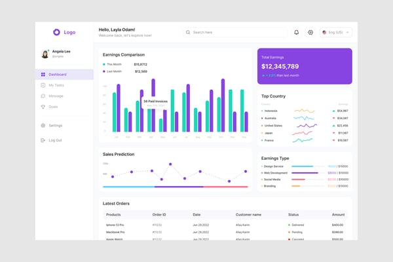
Task: Sort by Amount column header
Action: coord(338,215)
